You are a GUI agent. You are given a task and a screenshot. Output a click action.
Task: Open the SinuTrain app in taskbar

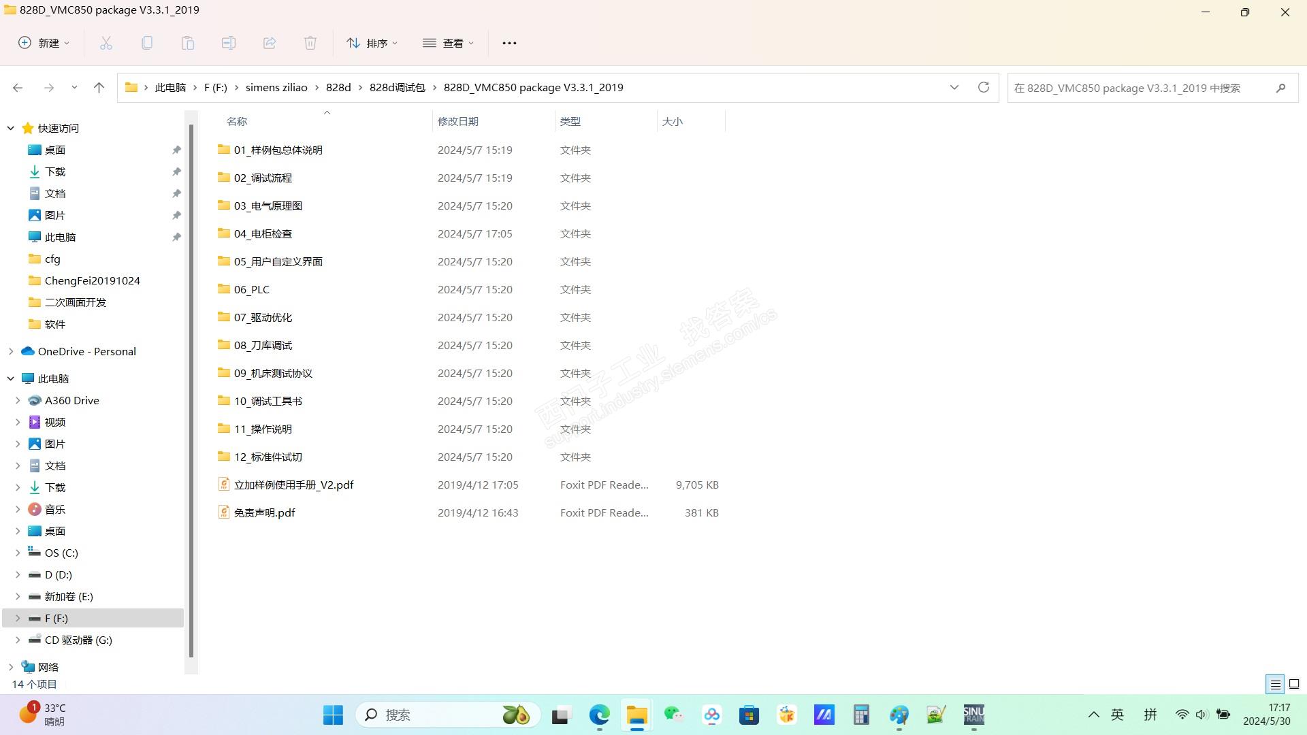click(973, 715)
